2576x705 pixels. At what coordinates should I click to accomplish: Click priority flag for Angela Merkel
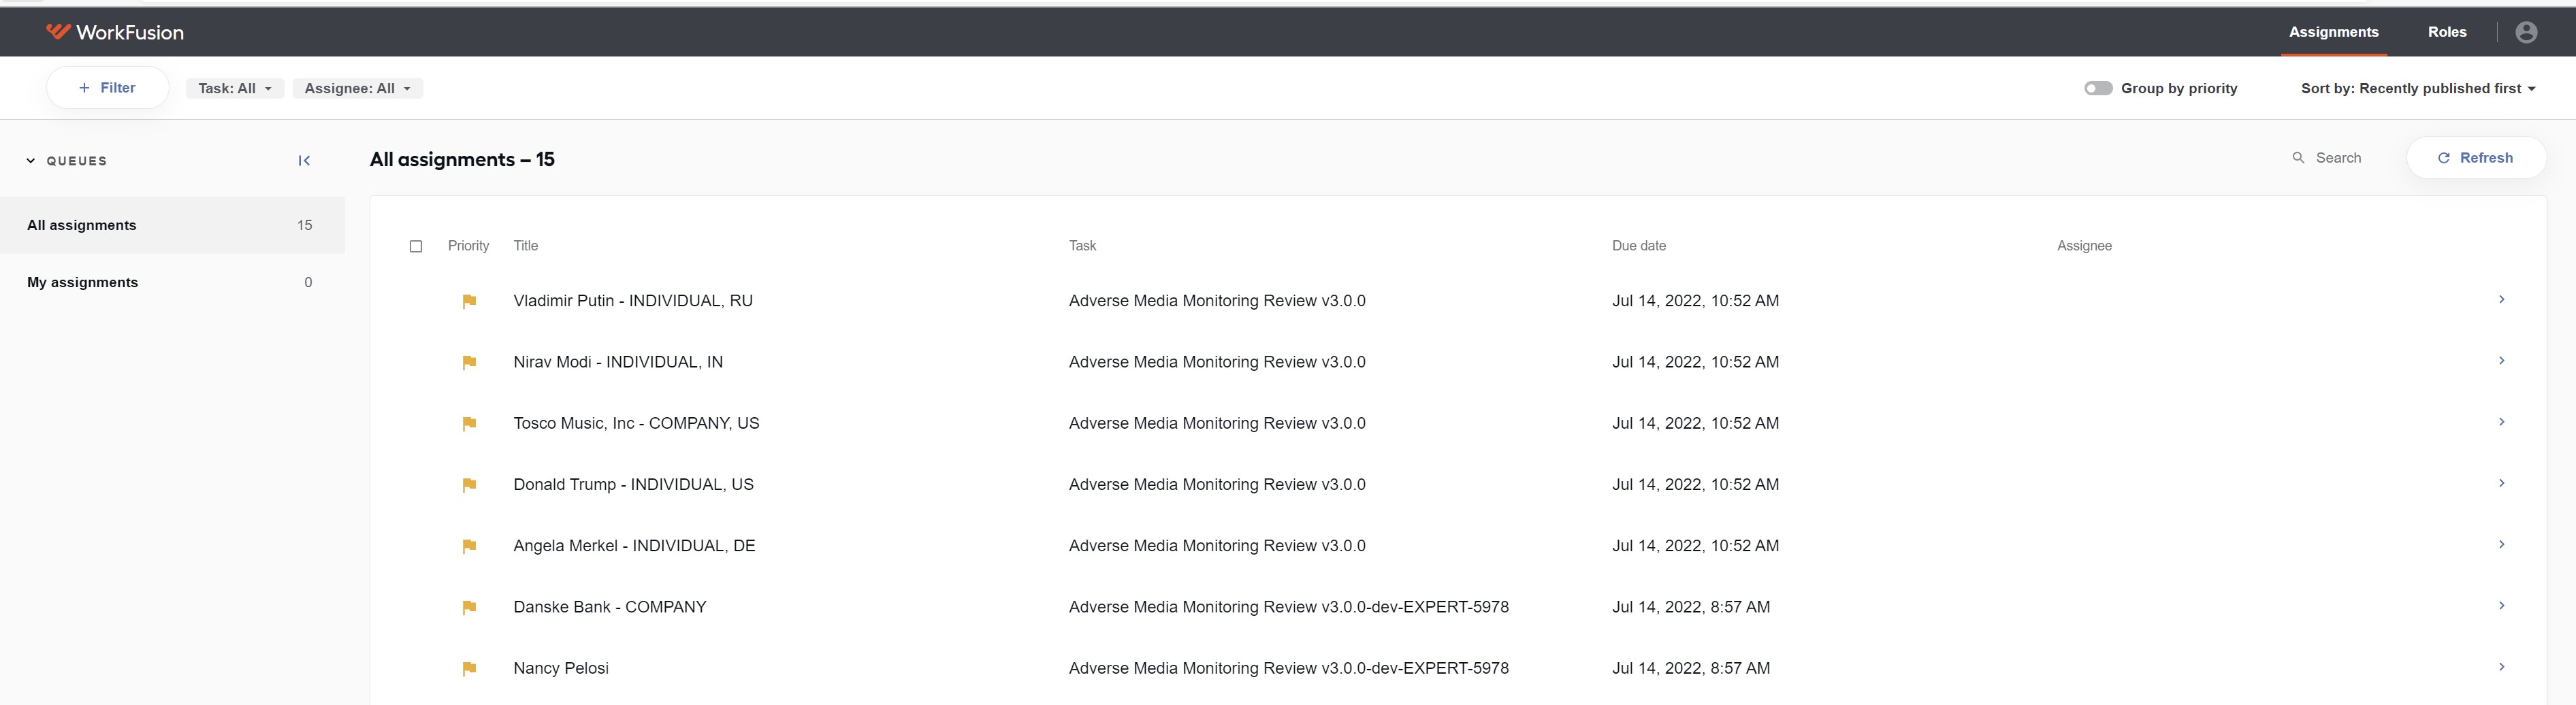tap(469, 546)
